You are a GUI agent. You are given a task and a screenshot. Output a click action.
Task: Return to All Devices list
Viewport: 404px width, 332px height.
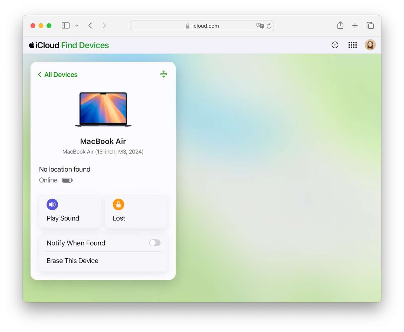coord(58,75)
